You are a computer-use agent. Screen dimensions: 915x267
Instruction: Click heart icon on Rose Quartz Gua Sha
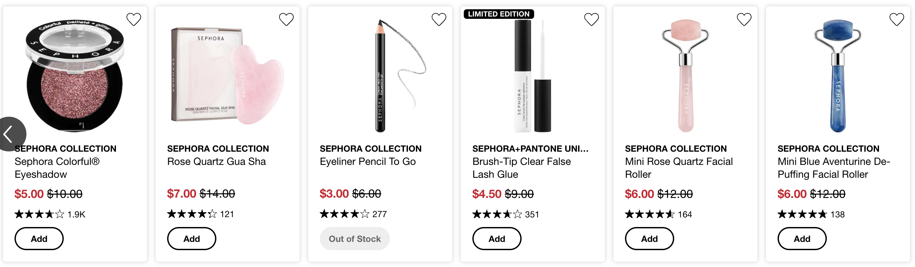[286, 19]
